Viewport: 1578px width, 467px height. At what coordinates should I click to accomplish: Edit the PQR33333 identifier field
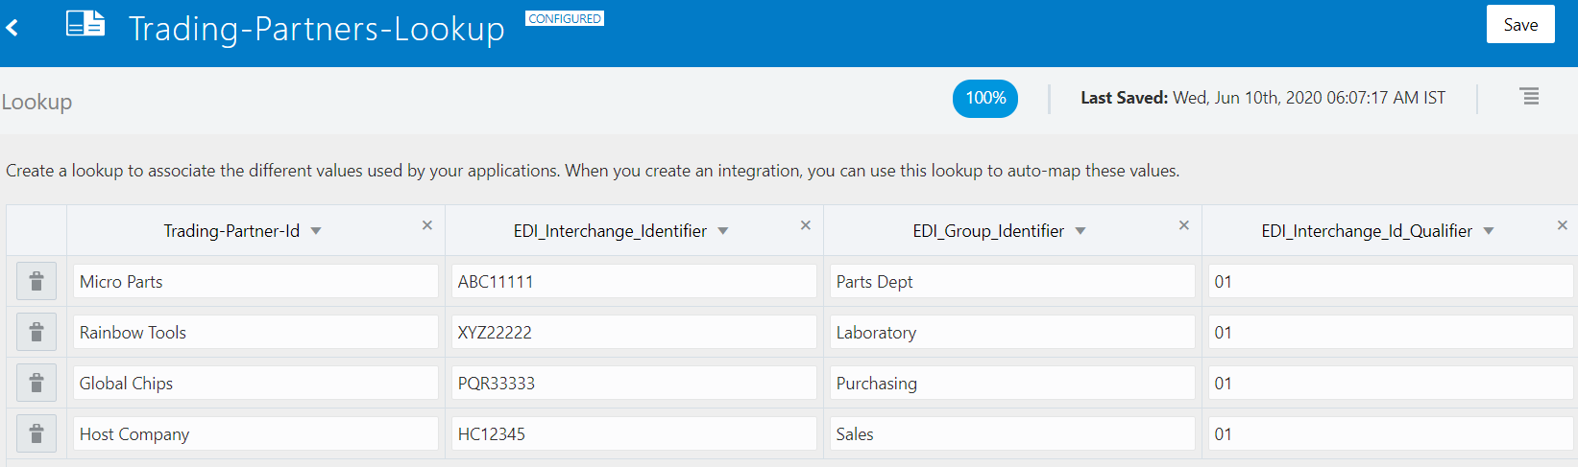634,383
